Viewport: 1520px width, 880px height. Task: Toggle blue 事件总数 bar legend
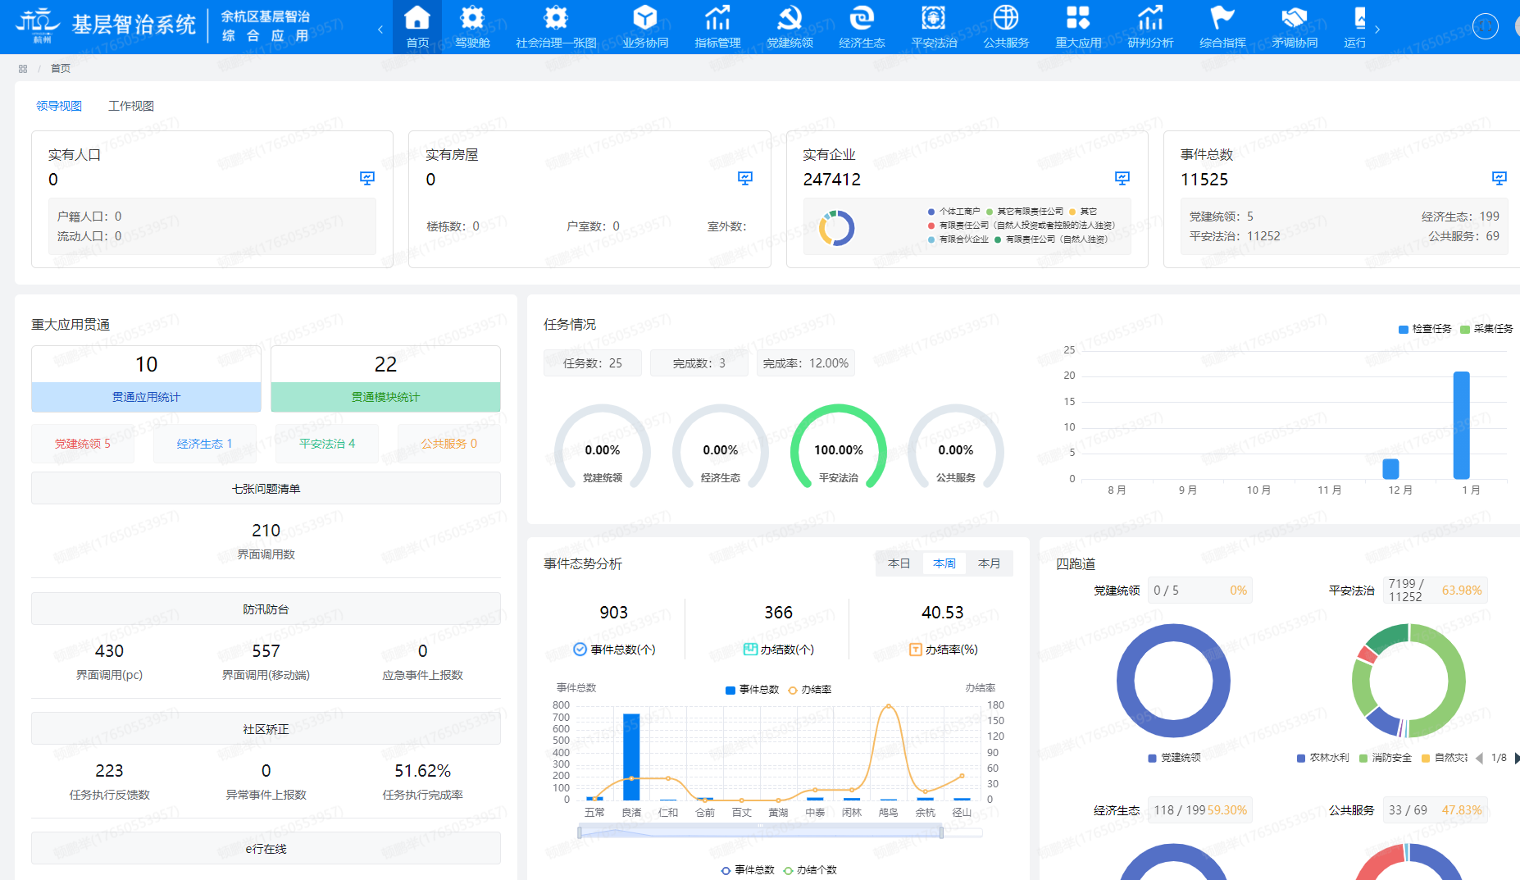click(752, 690)
